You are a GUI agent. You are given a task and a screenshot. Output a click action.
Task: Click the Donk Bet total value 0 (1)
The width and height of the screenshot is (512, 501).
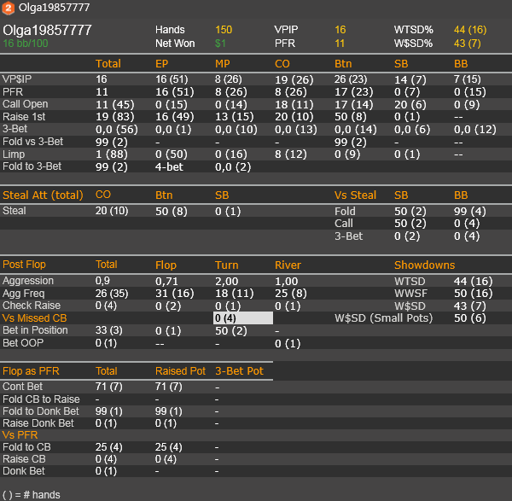(106, 471)
